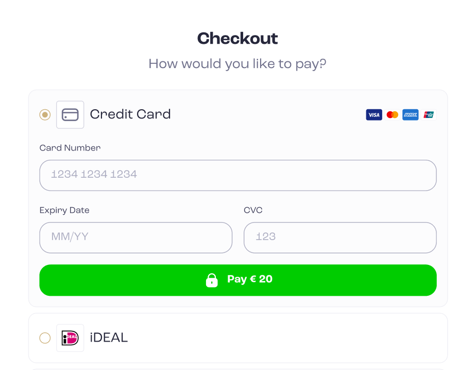Click the AMEX card logo
Screen dimensions: 476x370
tap(411, 115)
